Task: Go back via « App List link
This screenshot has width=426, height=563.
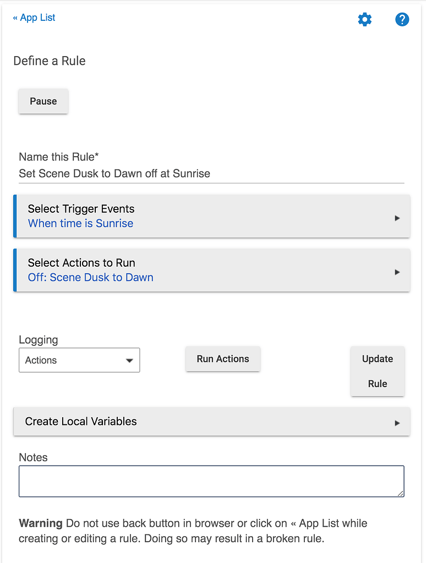Action: [34, 18]
